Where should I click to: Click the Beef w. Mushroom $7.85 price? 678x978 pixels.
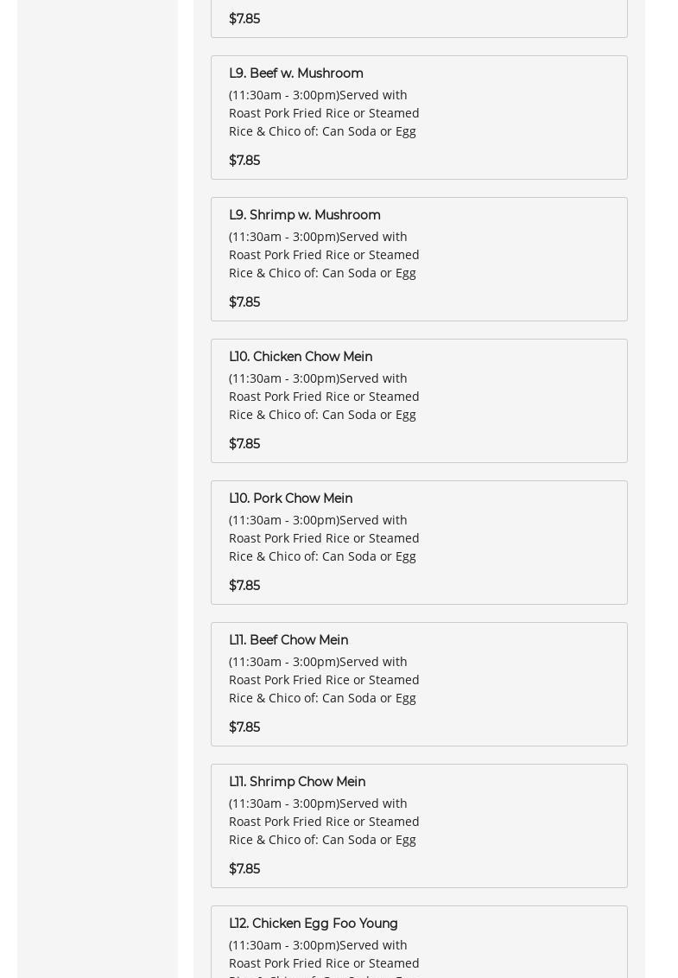[244, 161]
